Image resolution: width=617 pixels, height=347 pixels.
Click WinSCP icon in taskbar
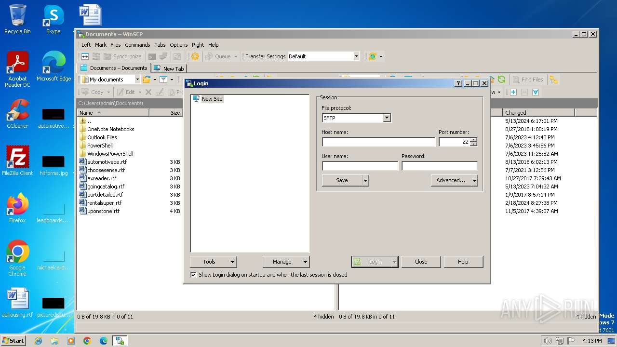[x=120, y=341]
